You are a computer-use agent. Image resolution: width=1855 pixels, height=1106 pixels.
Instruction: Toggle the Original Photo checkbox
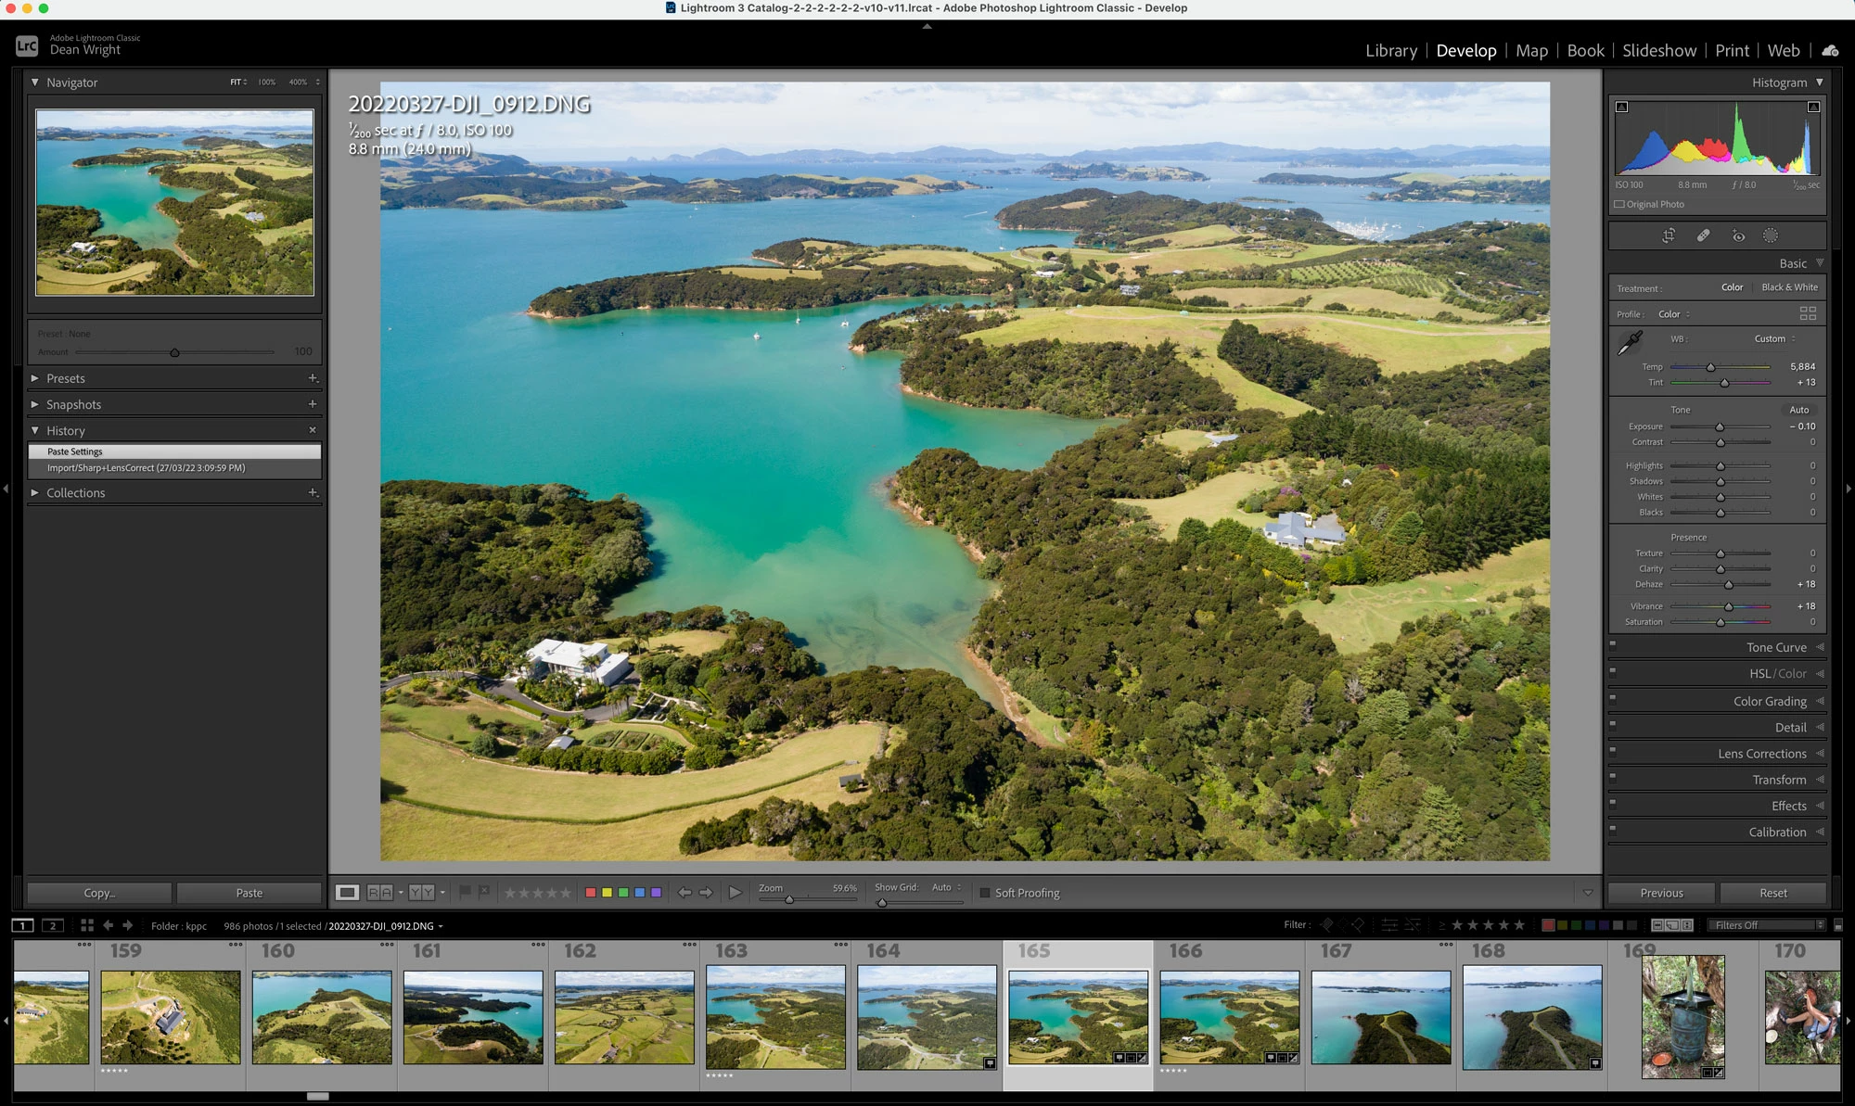[1619, 204]
